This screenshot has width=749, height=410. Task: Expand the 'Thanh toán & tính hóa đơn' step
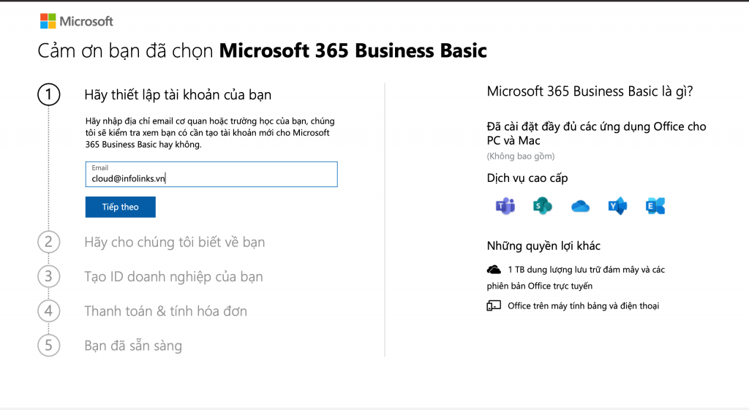point(165,311)
